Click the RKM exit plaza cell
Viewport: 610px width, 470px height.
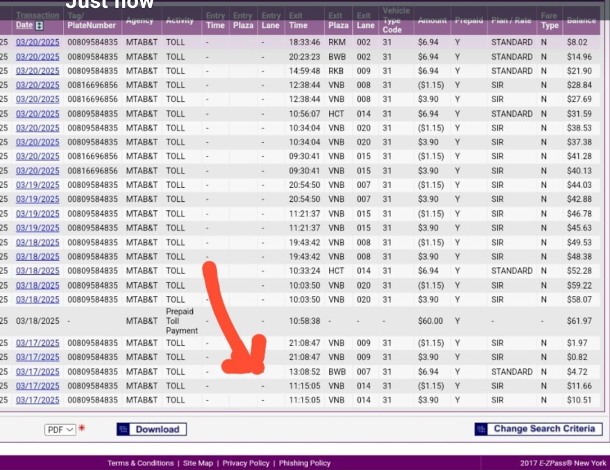[x=337, y=43]
